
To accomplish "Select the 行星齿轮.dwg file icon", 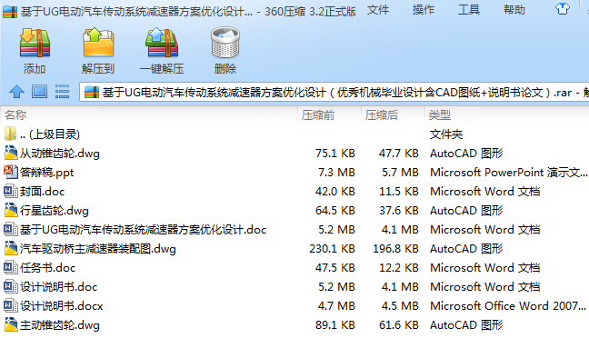I will point(11,210).
